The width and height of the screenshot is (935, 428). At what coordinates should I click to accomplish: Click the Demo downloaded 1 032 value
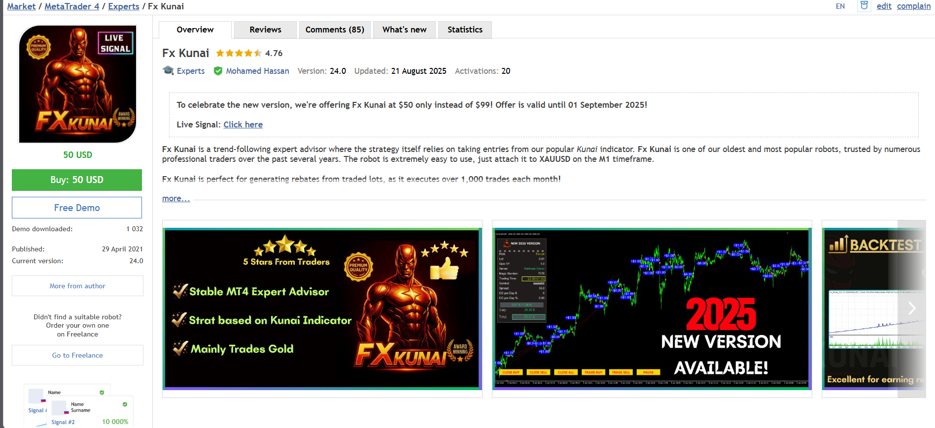point(135,229)
